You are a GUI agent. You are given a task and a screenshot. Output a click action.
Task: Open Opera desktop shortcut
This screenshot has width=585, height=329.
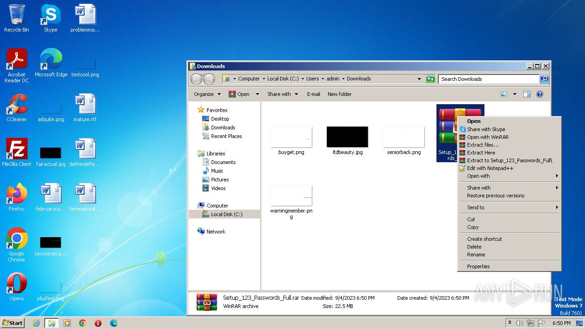pos(16,287)
